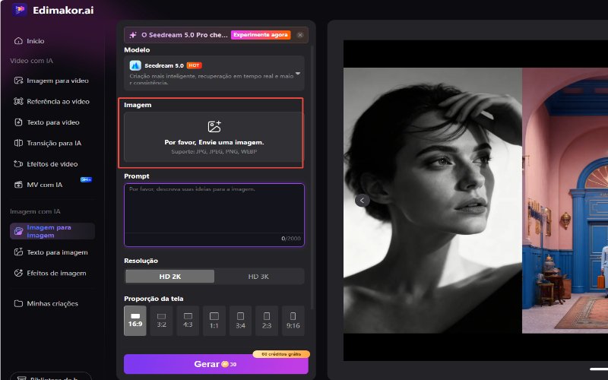Go to Transição para IA

(x=48, y=143)
